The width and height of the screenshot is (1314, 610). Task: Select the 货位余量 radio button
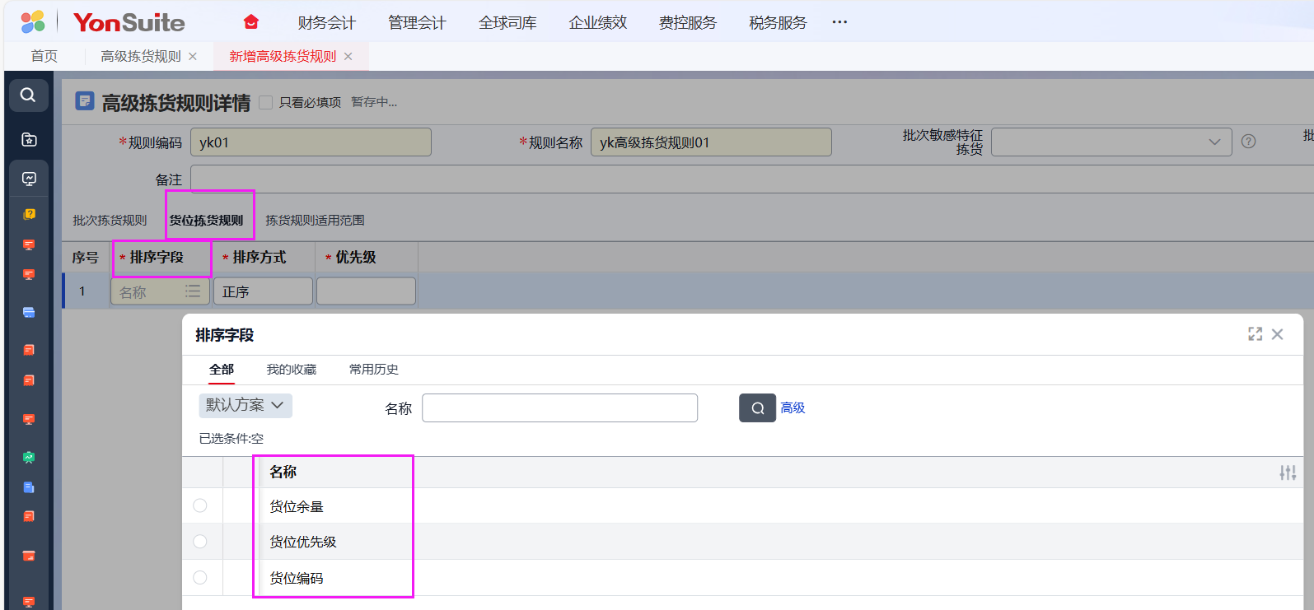pyautogui.click(x=200, y=505)
